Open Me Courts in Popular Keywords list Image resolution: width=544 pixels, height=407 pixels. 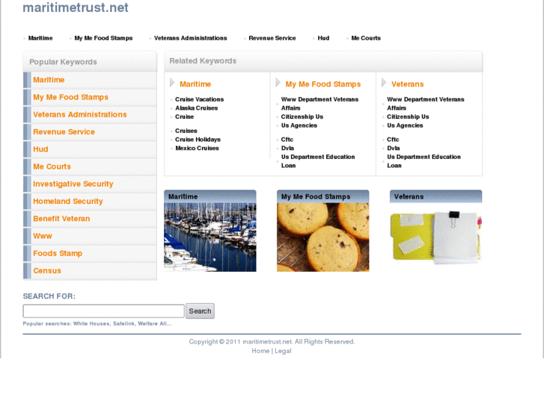[52, 167]
